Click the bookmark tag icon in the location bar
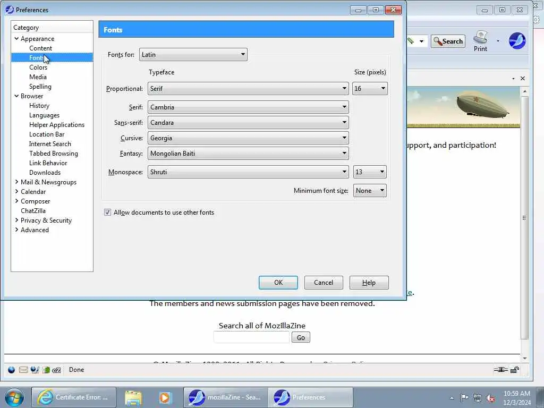This screenshot has width=544, height=408. (411, 41)
